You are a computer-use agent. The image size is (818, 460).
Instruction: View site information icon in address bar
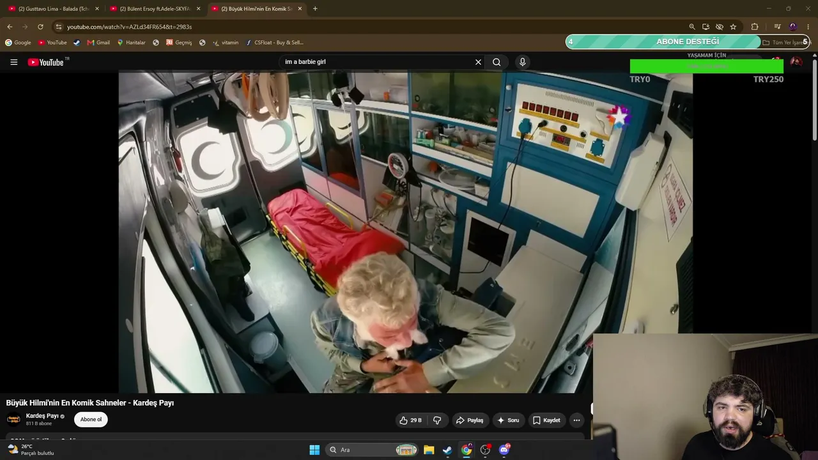click(58, 27)
